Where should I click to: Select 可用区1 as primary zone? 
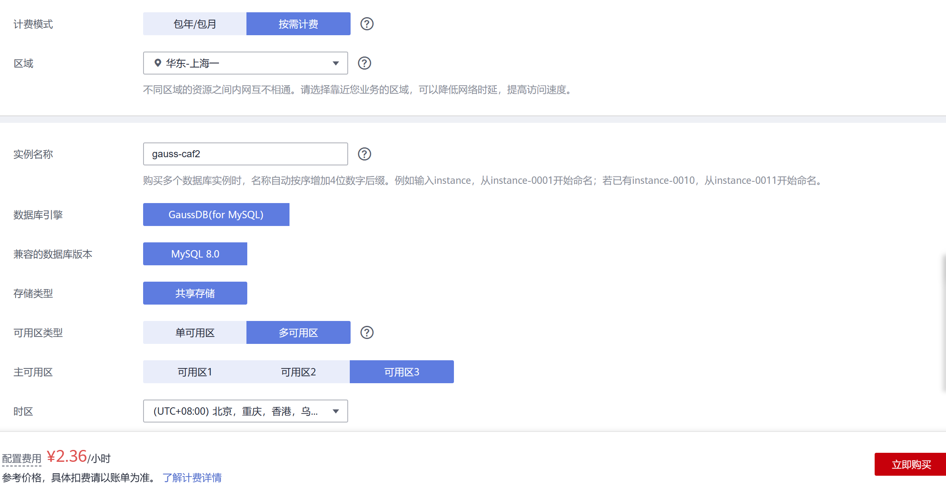(195, 372)
